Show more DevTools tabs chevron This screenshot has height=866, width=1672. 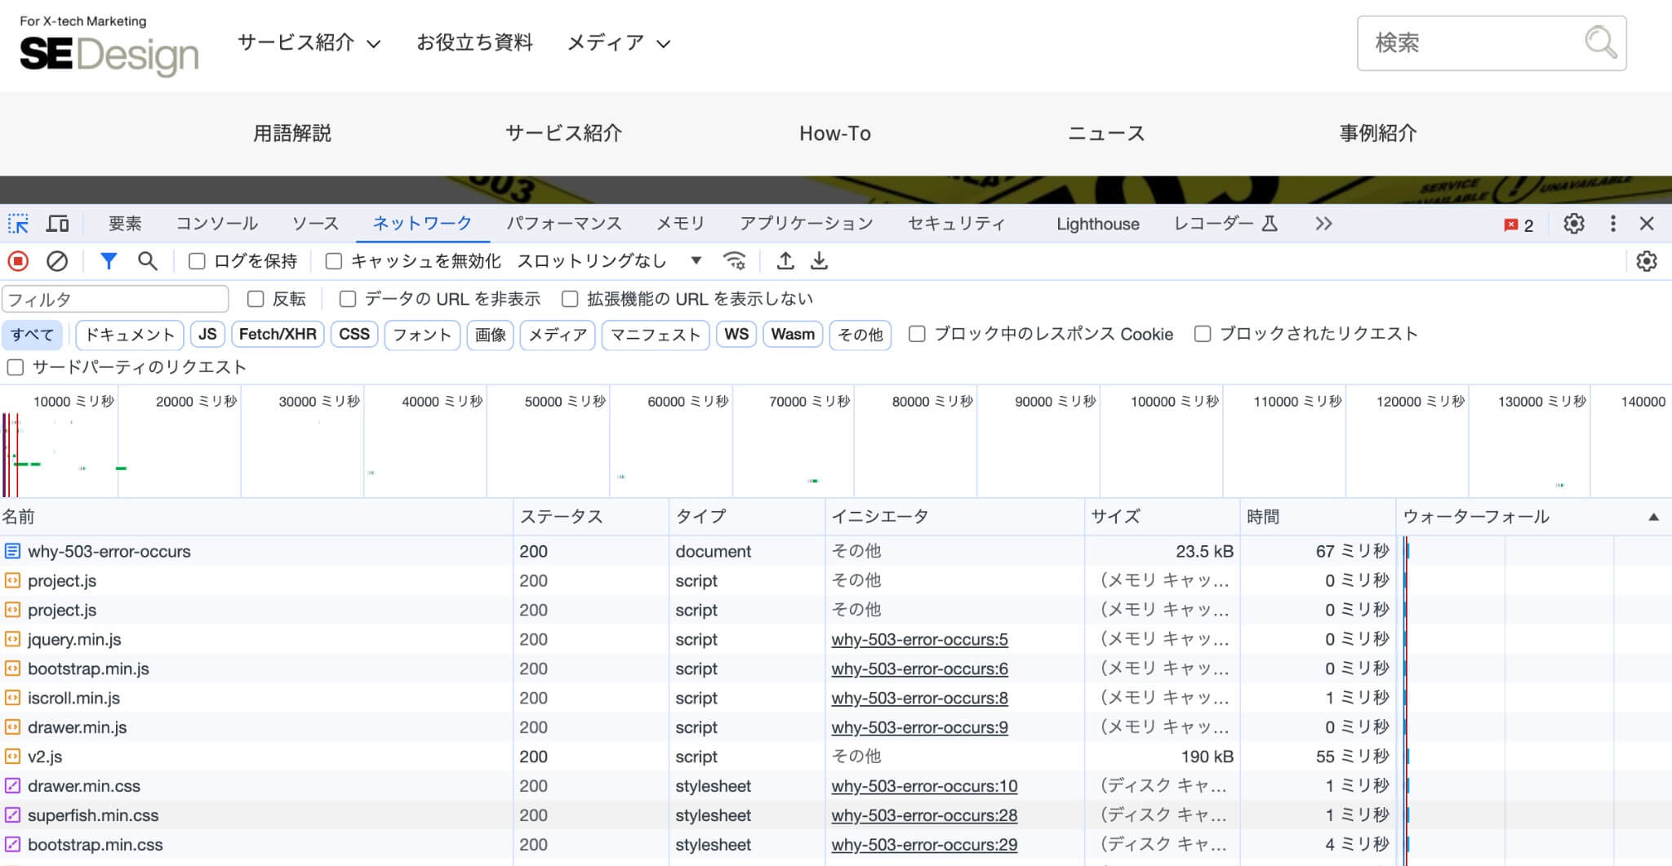pos(1323,224)
